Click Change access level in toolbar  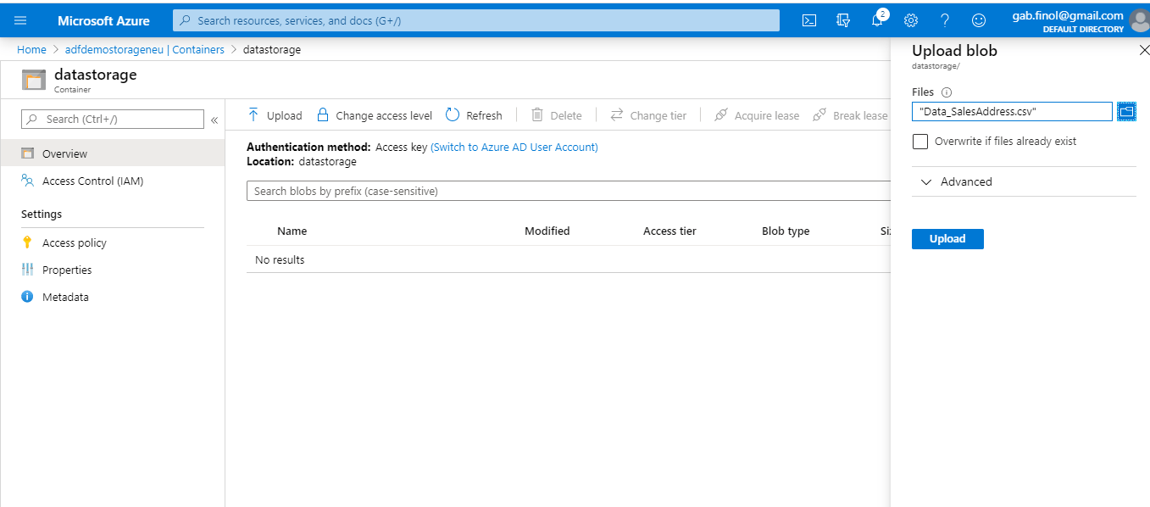tap(374, 115)
